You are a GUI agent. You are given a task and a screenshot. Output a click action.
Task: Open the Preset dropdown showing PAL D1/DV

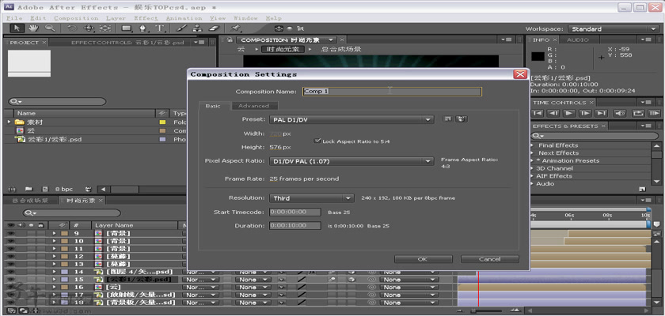click(351, 120)
